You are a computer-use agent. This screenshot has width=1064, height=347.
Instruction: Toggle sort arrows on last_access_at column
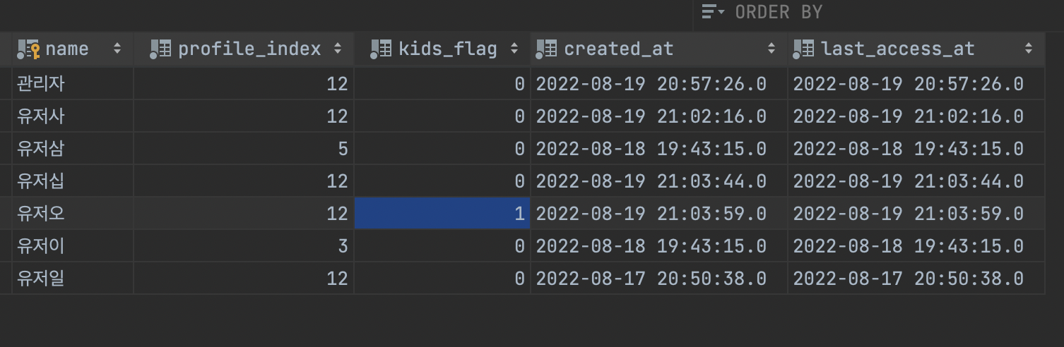pos(1029,49)
